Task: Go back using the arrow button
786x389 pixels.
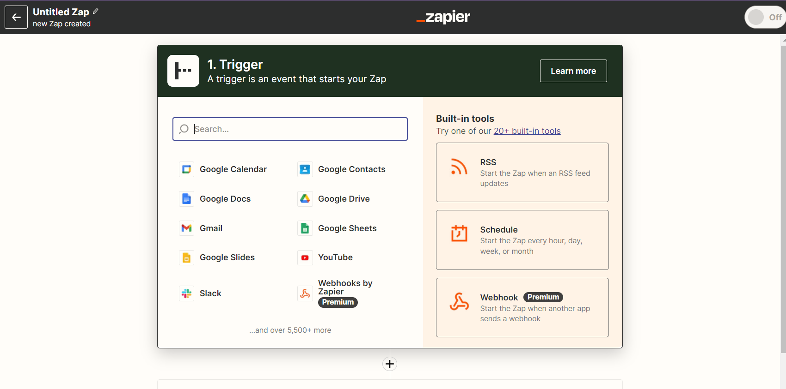Action: tap(16, 18)
